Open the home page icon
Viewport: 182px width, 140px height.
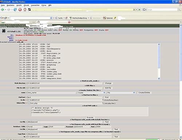point(25,9)
